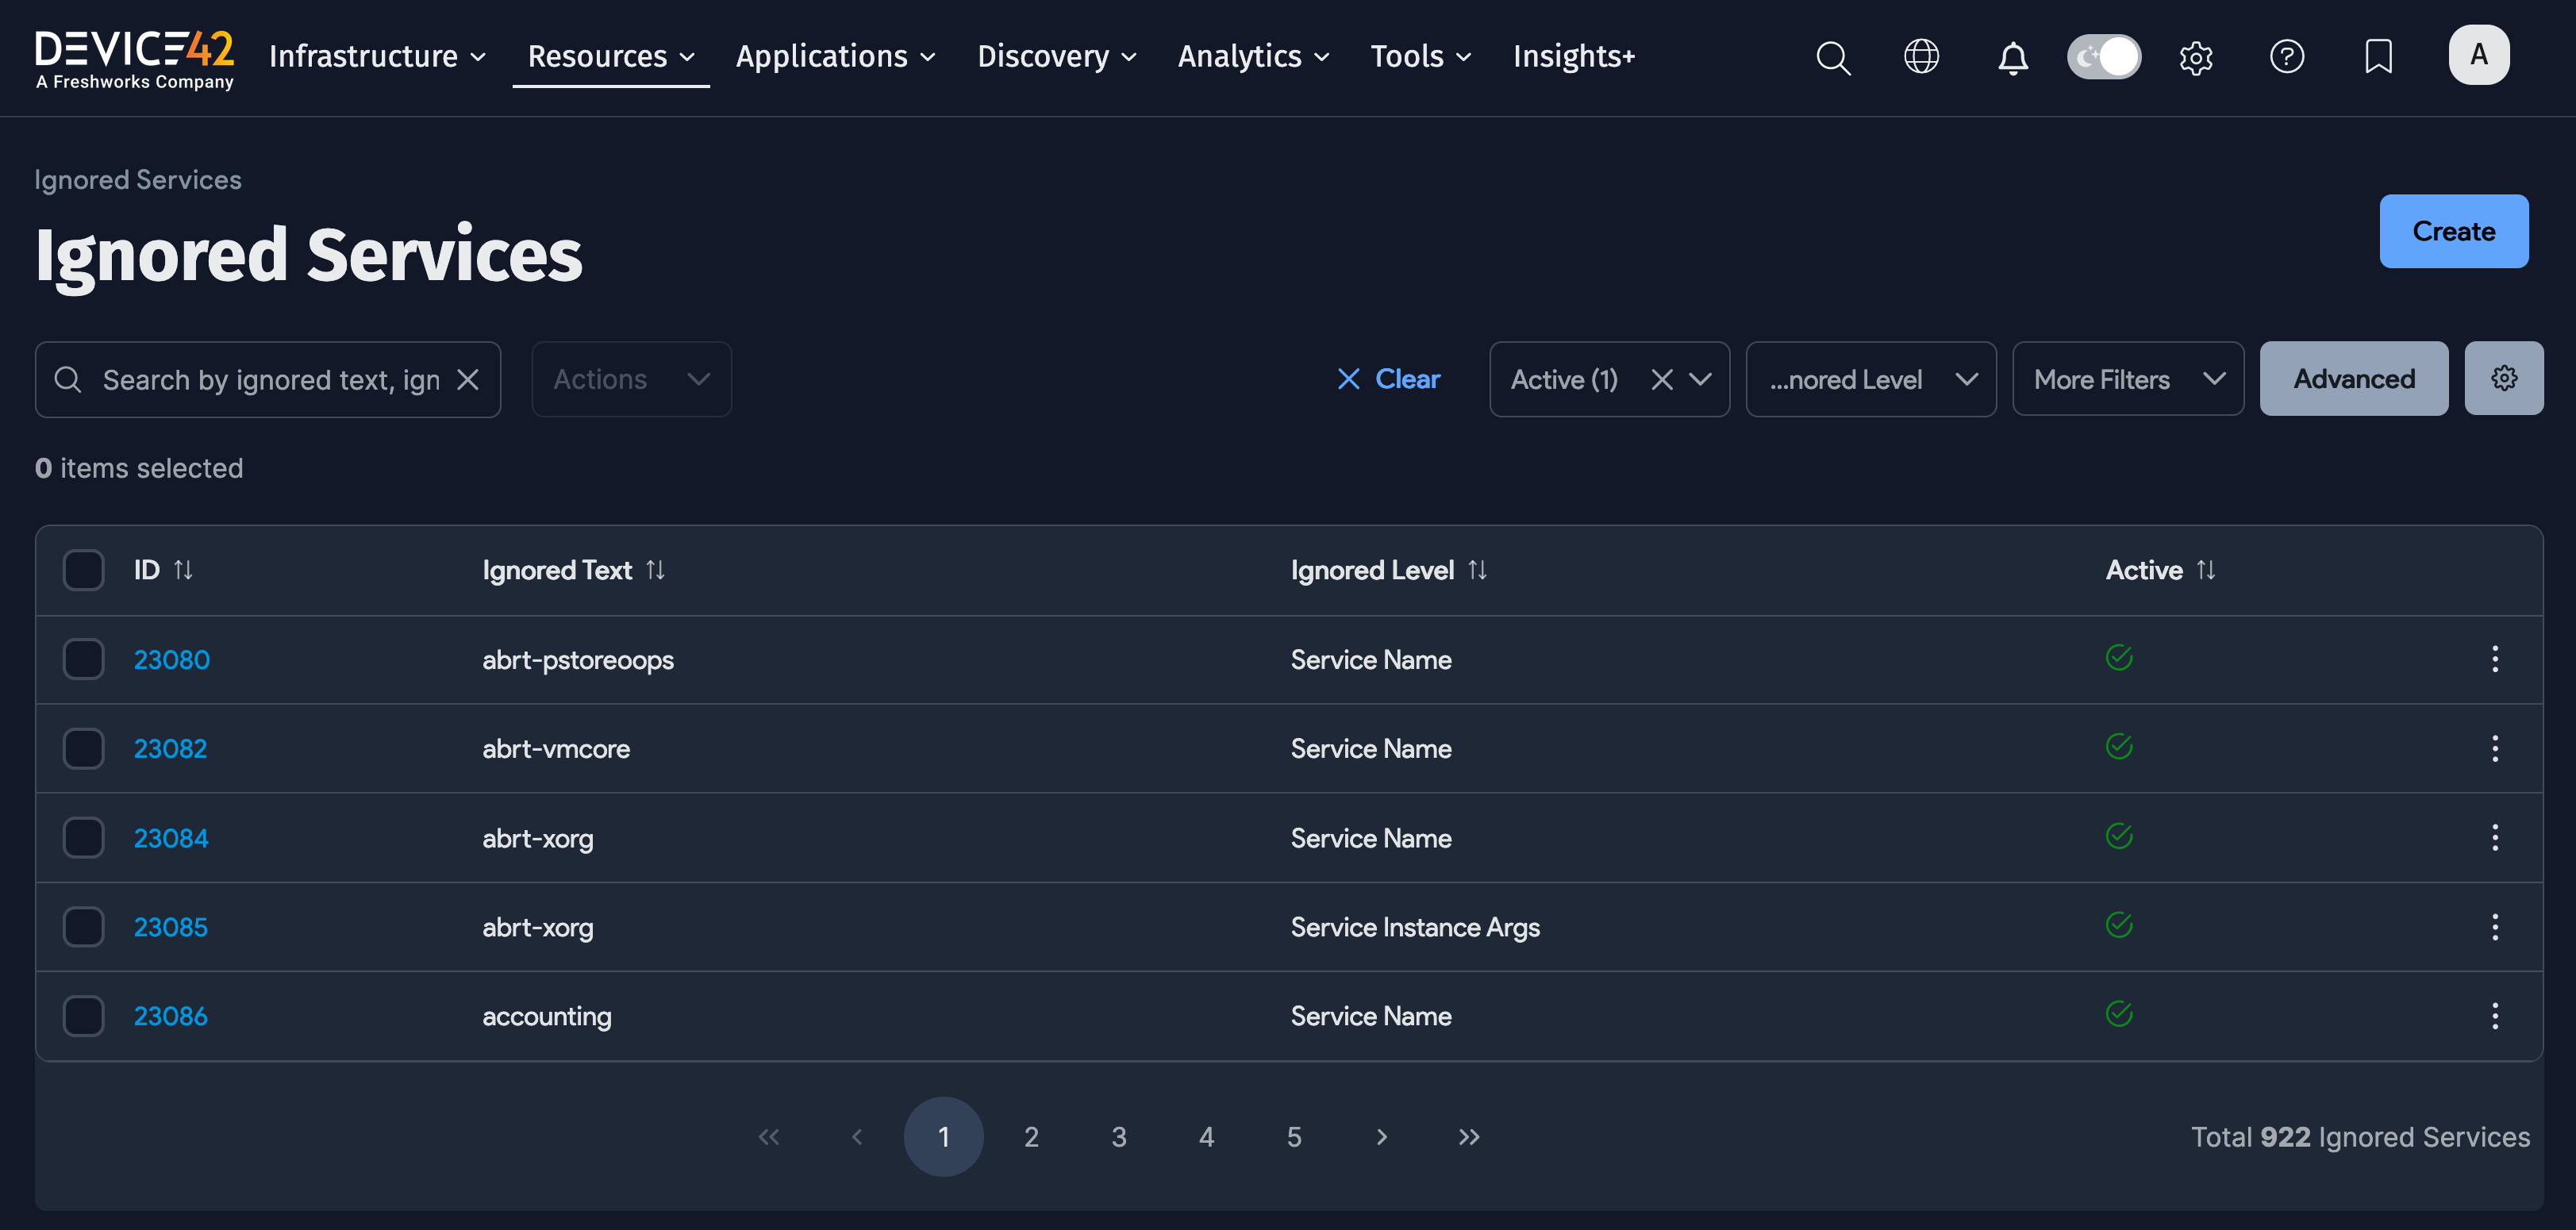
Task: Toggle dark mode switch
Action: 2103,57
